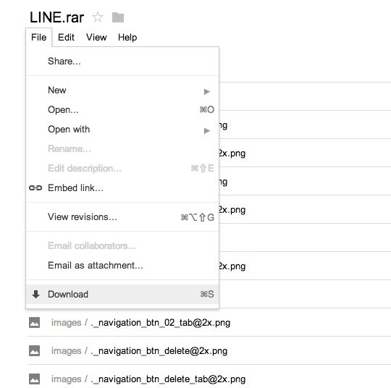Open the ._navigation_btn_delete@2x.png file entry

pos(159,351)
